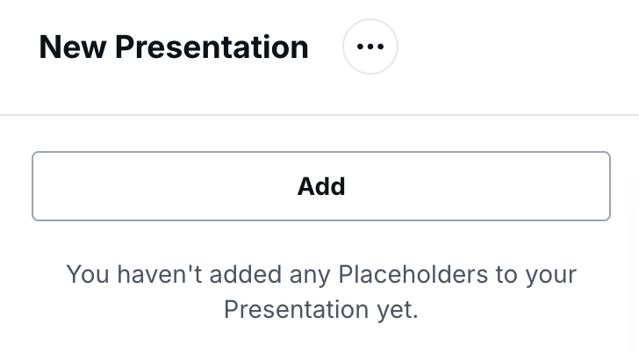Open the presentation overflow menu
The height and width of the screenshot is (353, 639).
click(x=370, y=47)
